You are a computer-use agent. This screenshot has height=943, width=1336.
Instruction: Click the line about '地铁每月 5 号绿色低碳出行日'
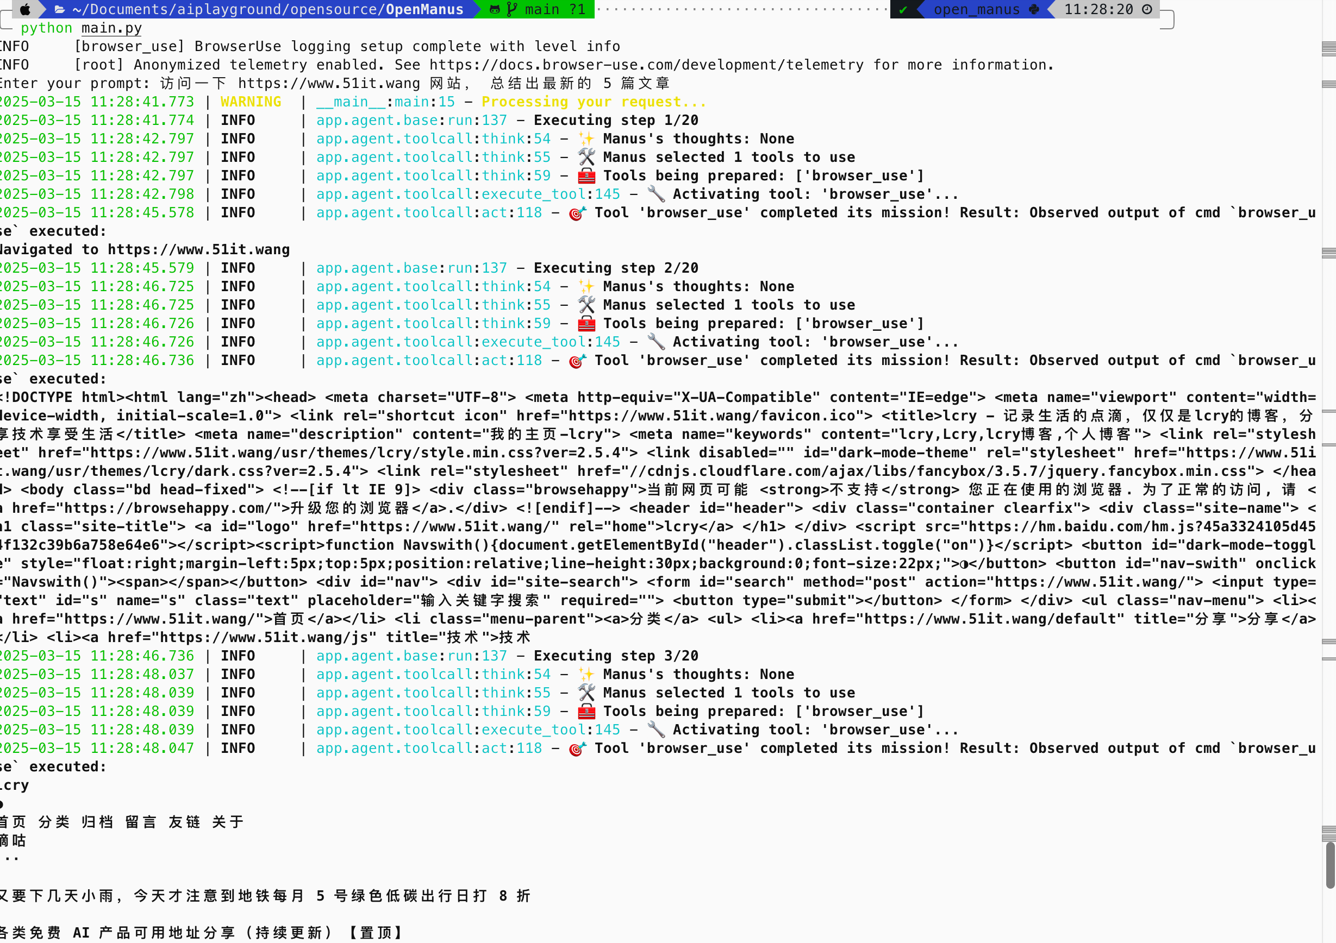pos(265,896)
